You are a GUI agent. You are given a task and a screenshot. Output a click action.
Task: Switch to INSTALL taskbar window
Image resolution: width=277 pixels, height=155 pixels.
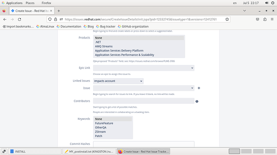(x=35, y=151)
